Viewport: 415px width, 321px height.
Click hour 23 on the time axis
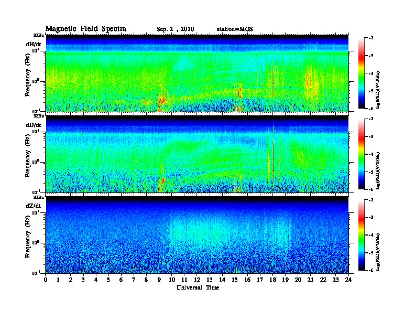point(336,280)
